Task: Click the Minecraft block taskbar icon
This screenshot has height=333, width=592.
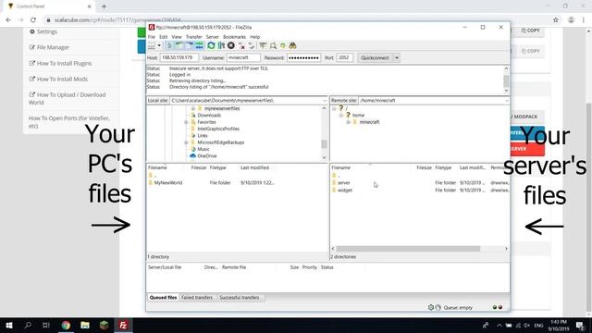Action: point(105,325)
